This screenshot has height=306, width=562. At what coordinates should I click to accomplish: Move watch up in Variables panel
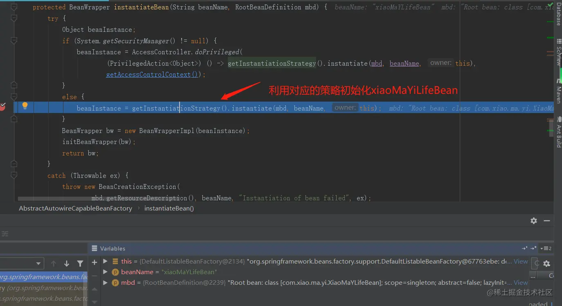pos(94,289)
